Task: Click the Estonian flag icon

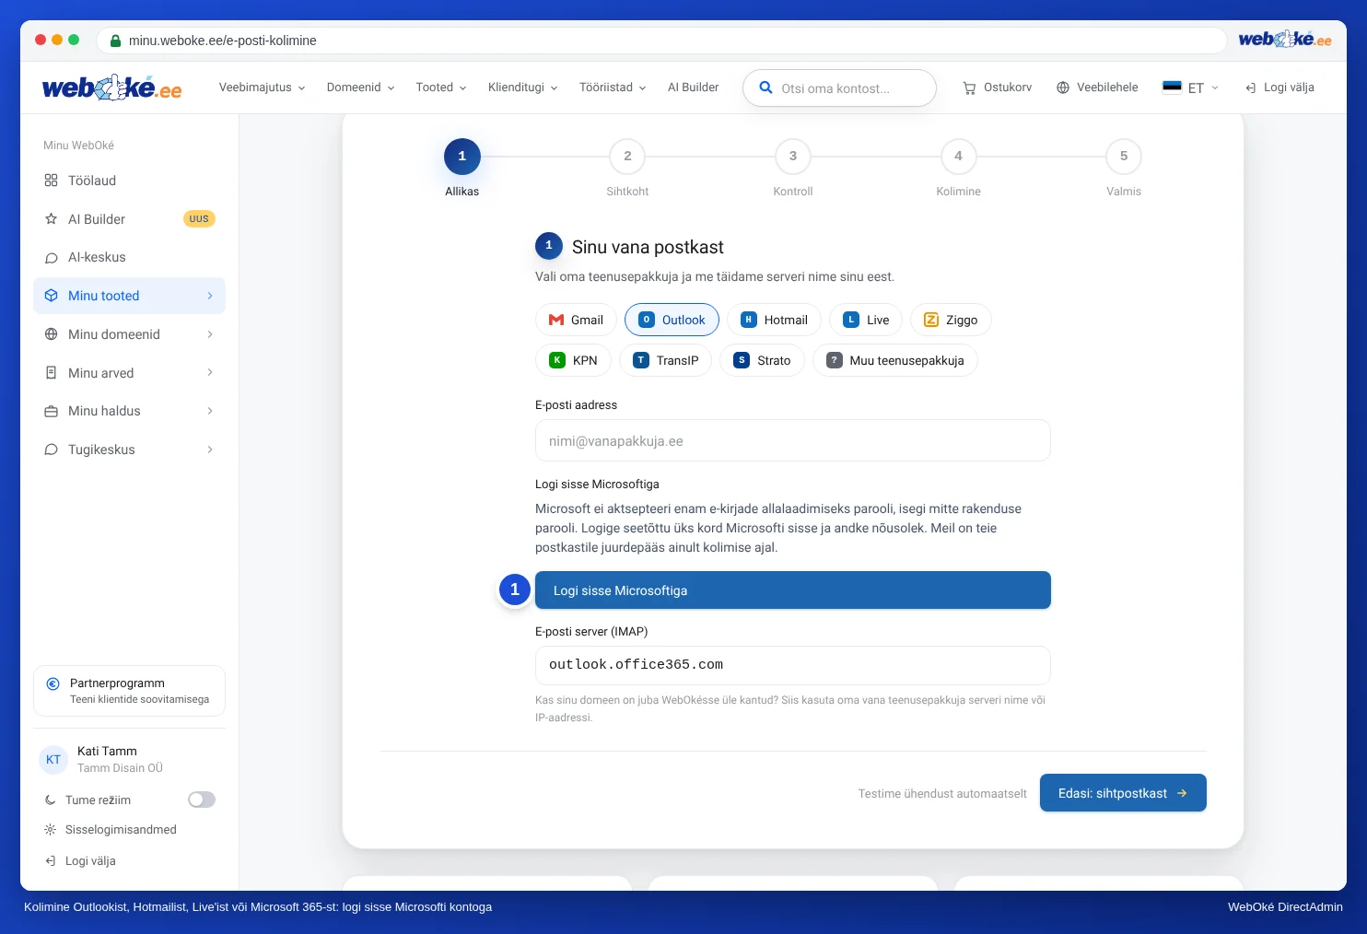Action: [1172, 88]
